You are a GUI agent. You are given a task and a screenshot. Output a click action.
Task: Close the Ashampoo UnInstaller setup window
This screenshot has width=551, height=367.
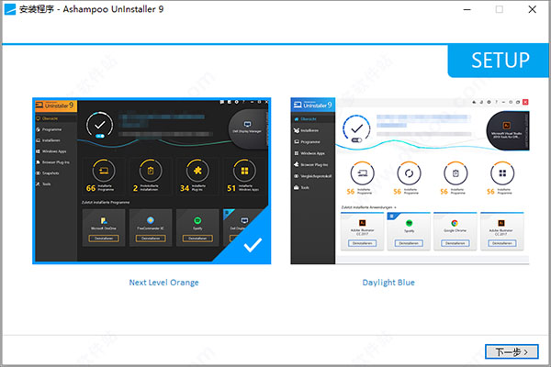pos(533,9)
